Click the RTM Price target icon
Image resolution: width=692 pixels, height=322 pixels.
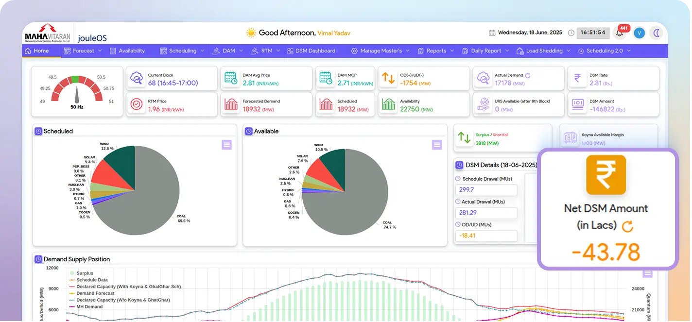137,104
